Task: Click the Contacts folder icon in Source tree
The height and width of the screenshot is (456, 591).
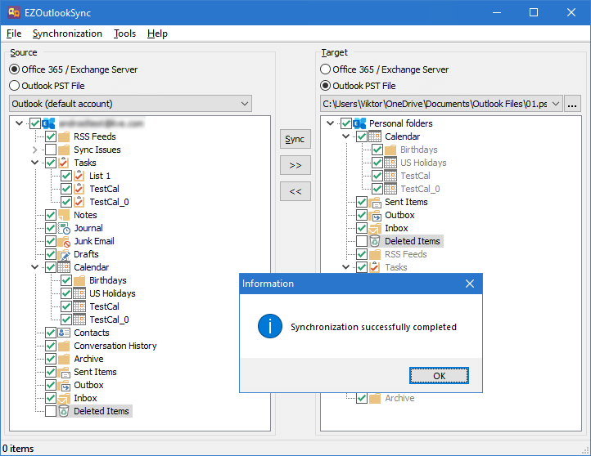Action: (x=64, y=333)
